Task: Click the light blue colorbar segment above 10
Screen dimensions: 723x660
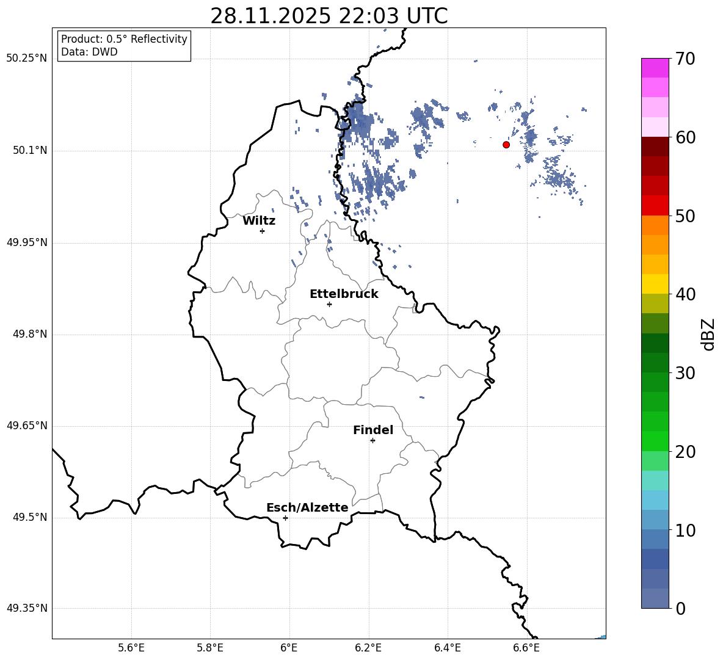Action: click(x=655, y=520)
